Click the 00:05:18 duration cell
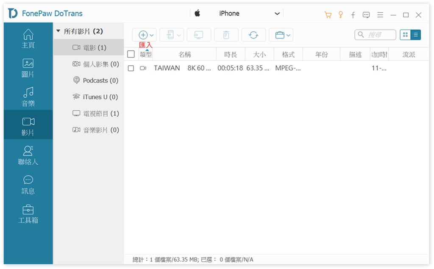Screen dimensions: 434x269 (230, 68)
